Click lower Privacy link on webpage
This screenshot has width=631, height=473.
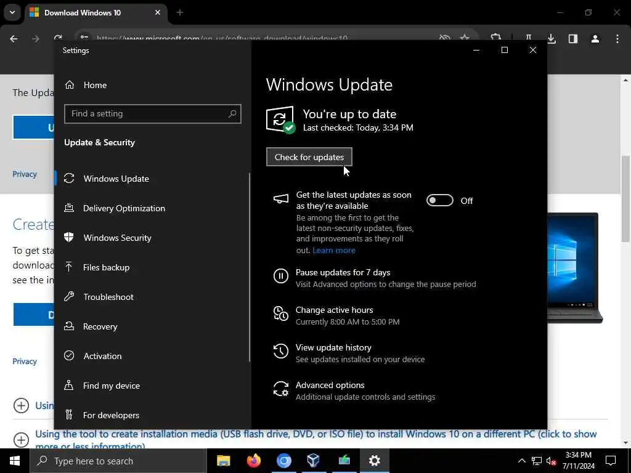25,361
